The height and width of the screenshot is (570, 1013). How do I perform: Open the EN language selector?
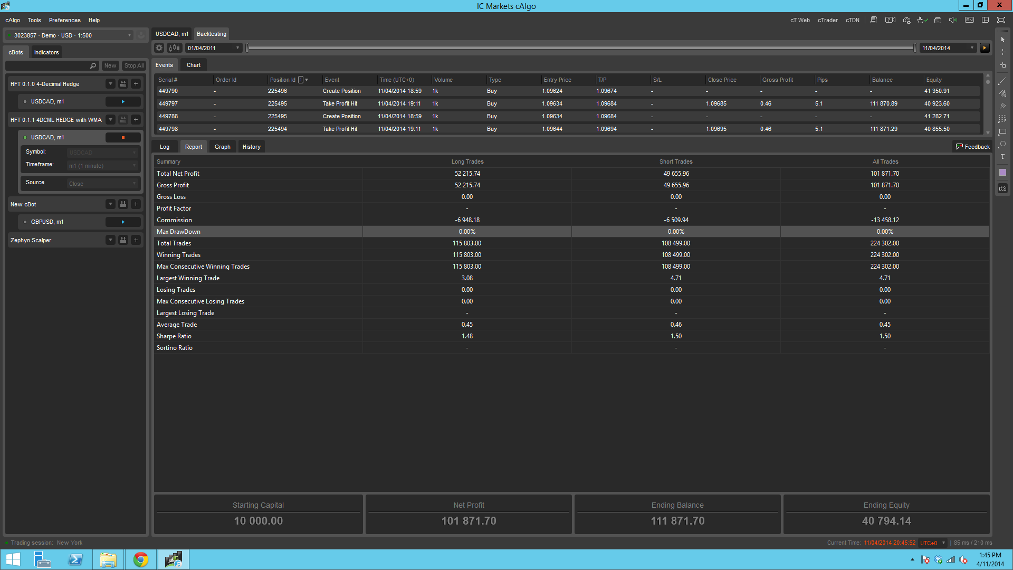[969, 20]
